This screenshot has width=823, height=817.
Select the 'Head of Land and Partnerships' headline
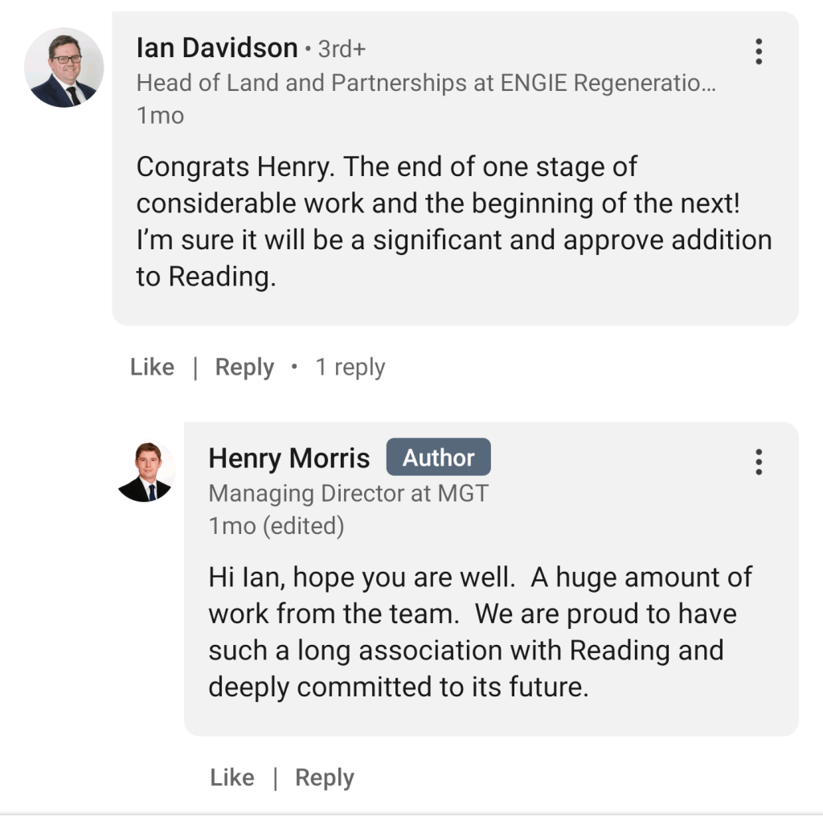click(418, 83)
